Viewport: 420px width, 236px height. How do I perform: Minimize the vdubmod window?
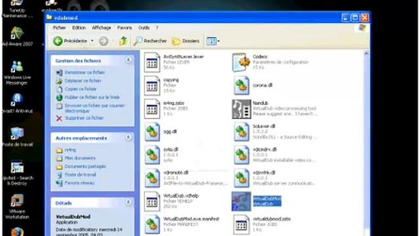click(x=346, y=18)
